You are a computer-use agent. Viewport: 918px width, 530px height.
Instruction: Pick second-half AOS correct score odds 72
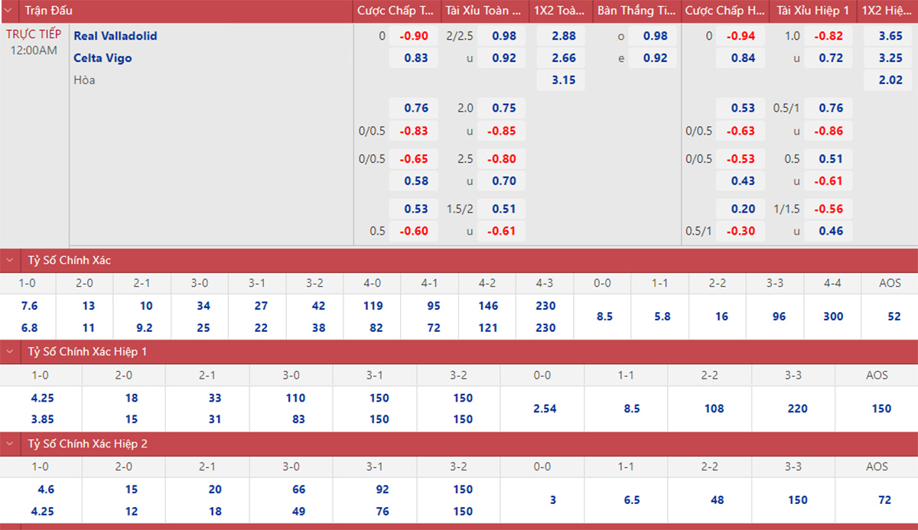tap(885, 500)
